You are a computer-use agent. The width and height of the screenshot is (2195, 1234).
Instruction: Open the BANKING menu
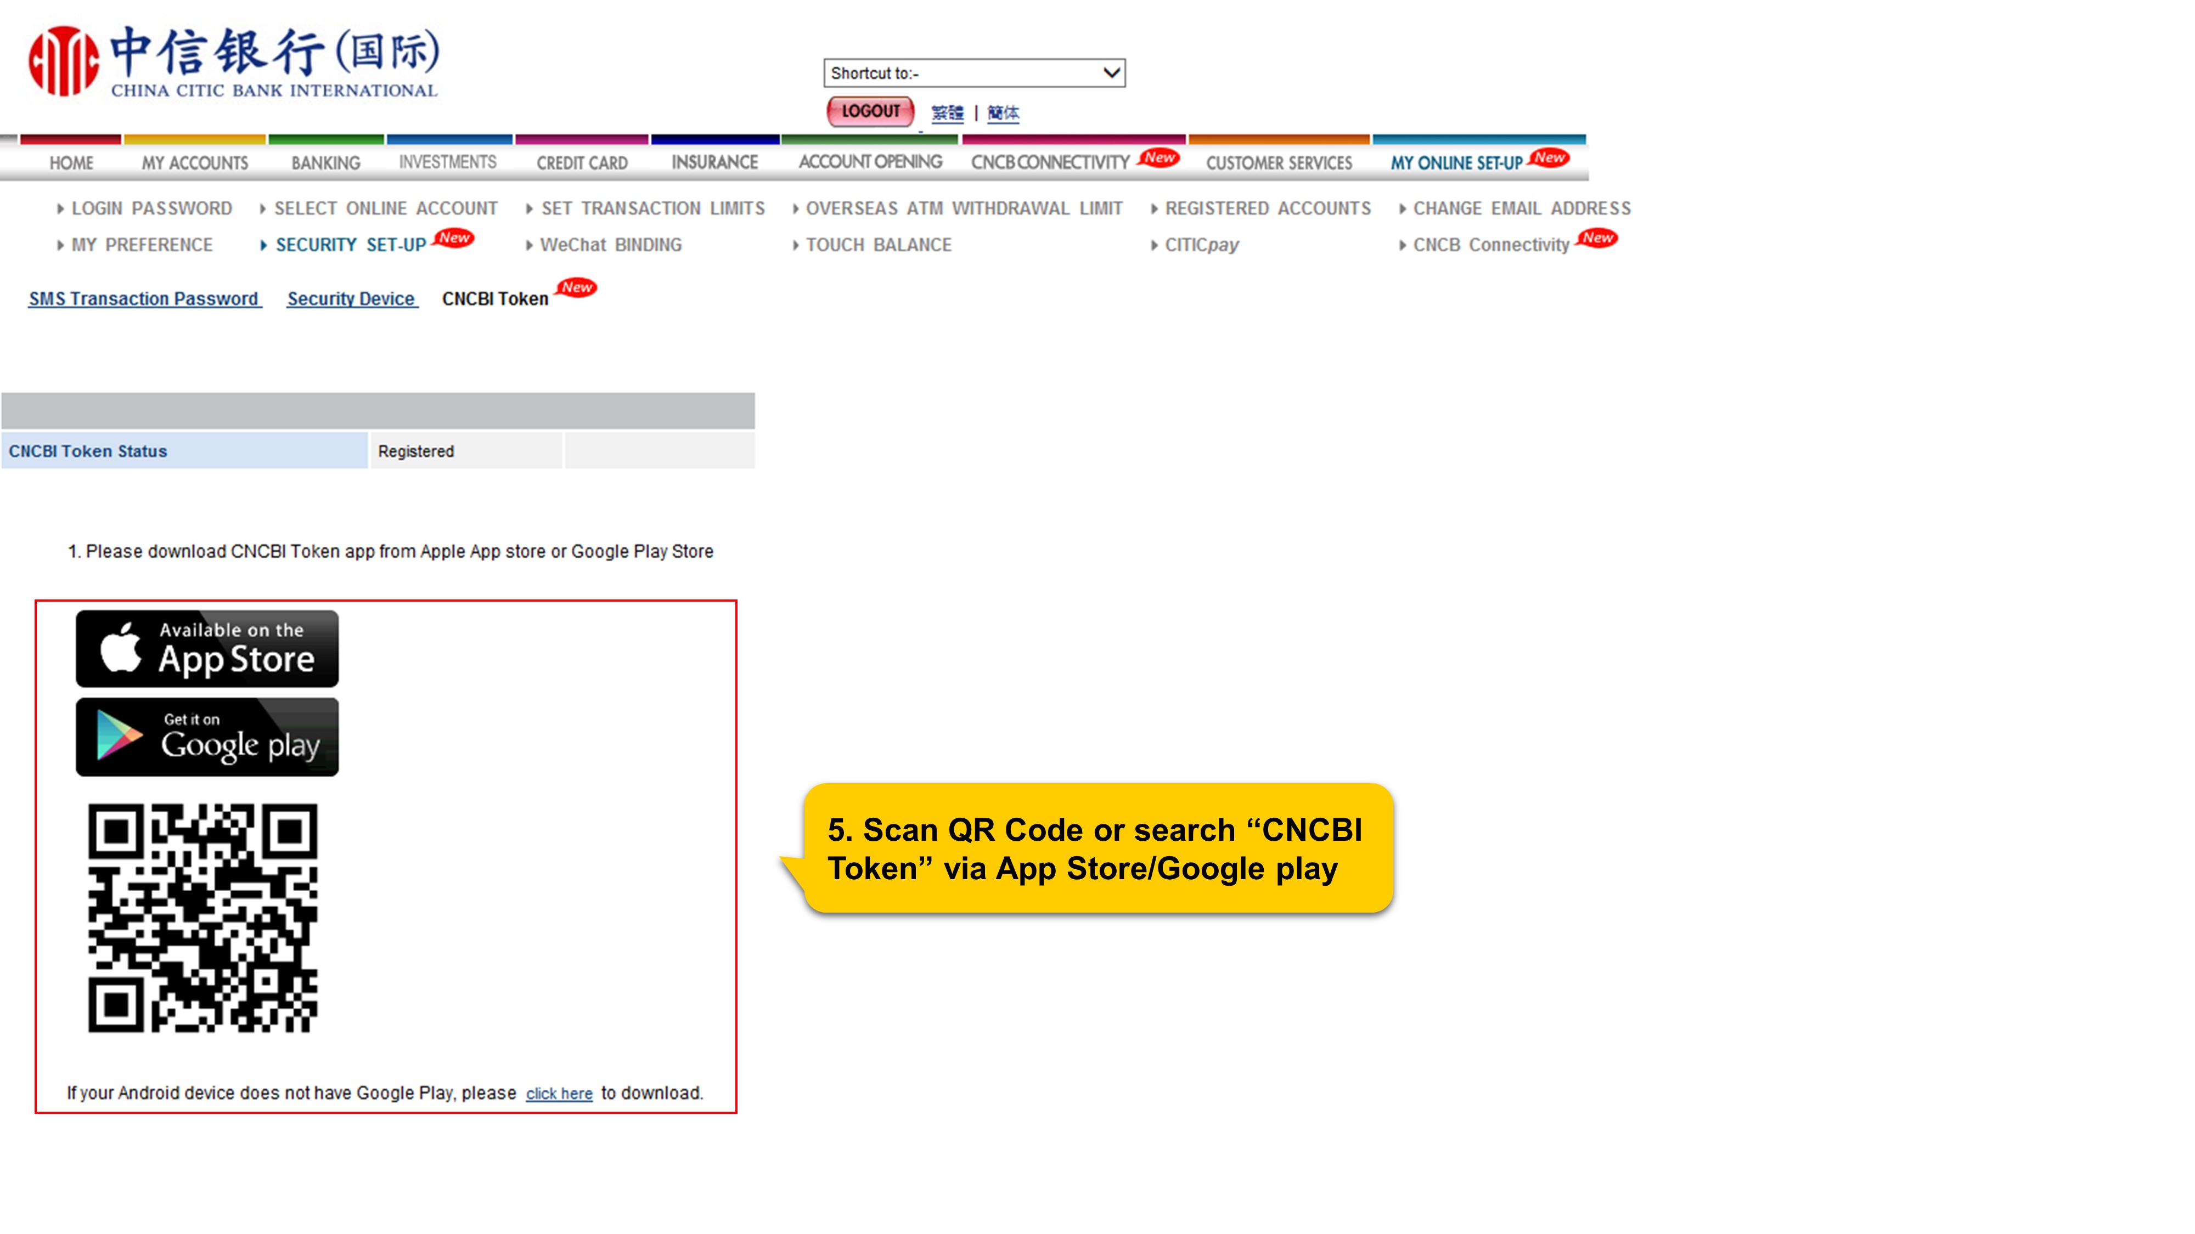pos(327,163)
